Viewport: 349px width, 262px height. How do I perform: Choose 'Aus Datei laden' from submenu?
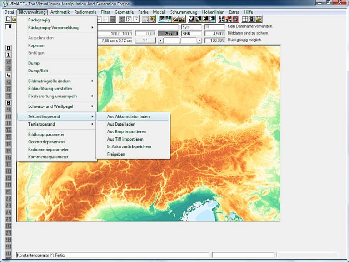tap(121, 124)
